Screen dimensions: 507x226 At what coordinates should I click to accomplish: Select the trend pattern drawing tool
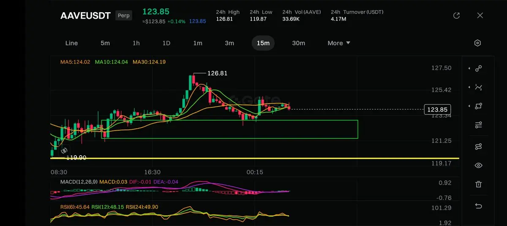(479, 87)
